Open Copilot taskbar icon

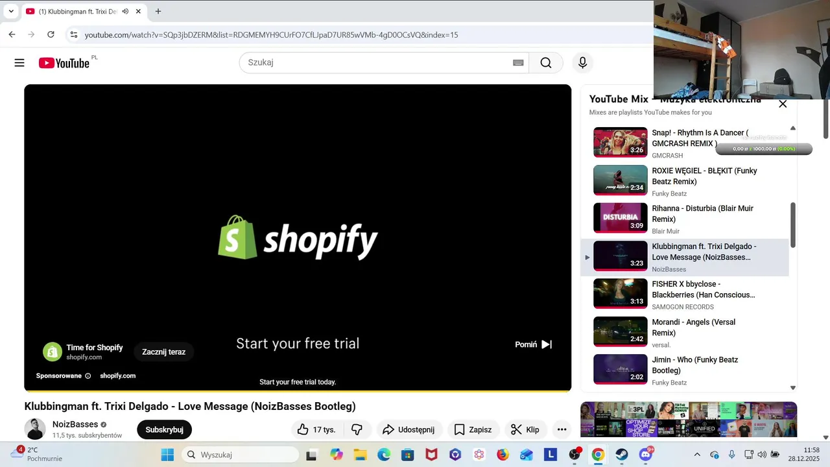click(x=336, y=455)
